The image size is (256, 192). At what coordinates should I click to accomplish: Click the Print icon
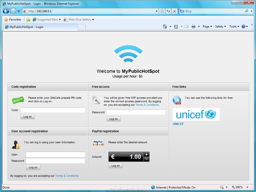point(193,26)
